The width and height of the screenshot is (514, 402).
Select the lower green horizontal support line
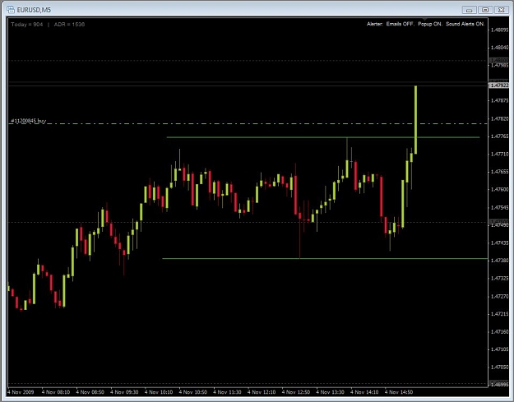click(x=325, y=259)
